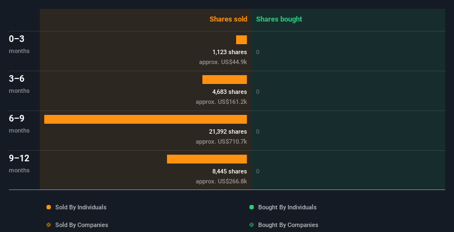The image size is (454, 232).
Task: Click the orange Sold By Individuals dot
Action: [x=49, y=207]
